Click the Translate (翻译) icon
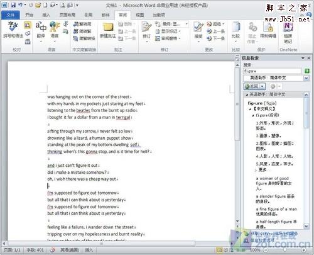Image resolution: width=314 pixels, height=255 pixels. (41, 26)
